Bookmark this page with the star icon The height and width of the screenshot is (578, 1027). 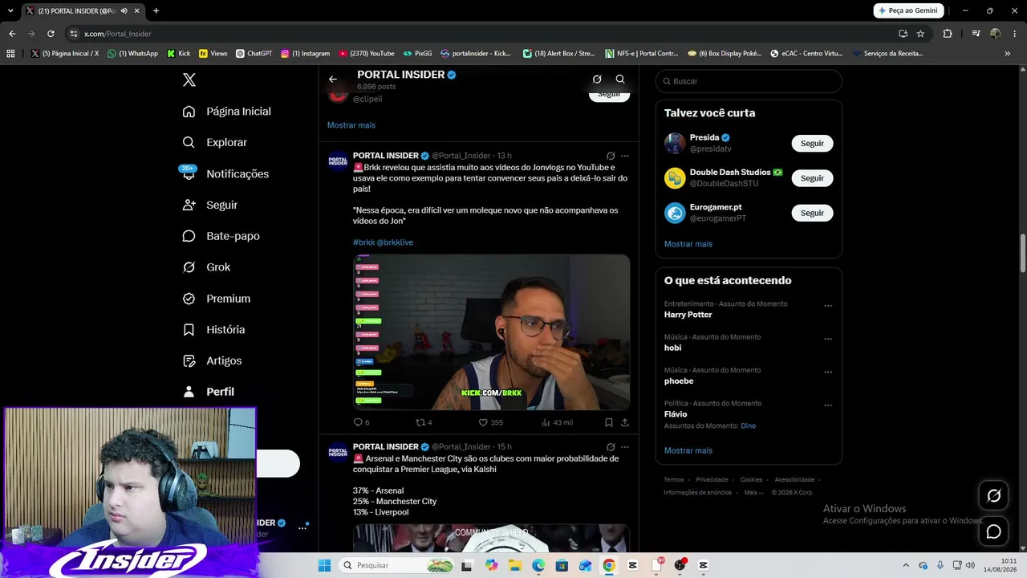920,34
